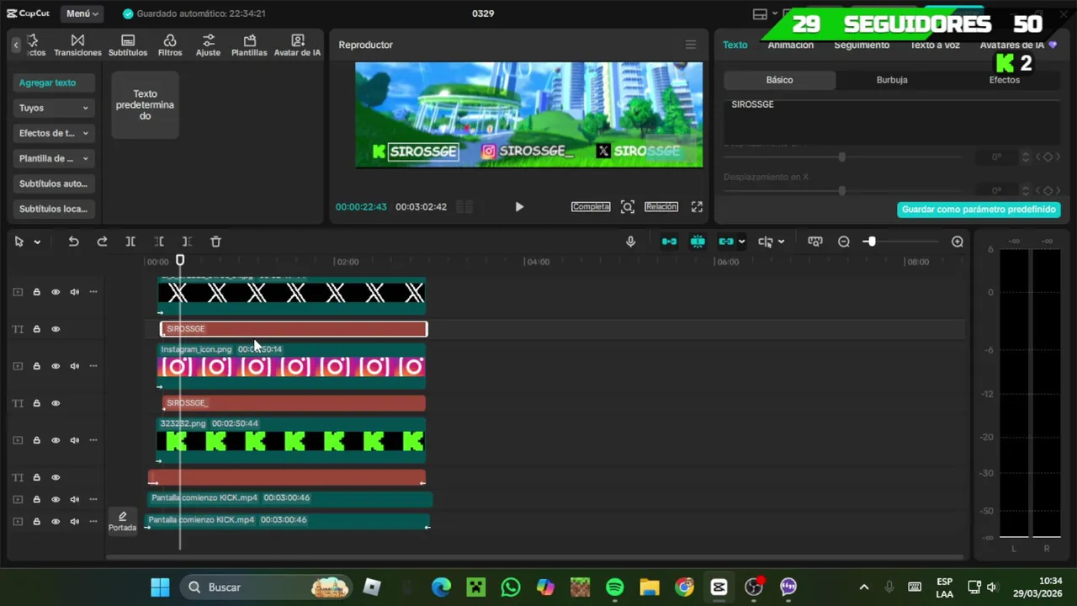This screenshot has height=606, width=1077.
Task: Click the layout icon in title bar
Action: tap(760, 13)
